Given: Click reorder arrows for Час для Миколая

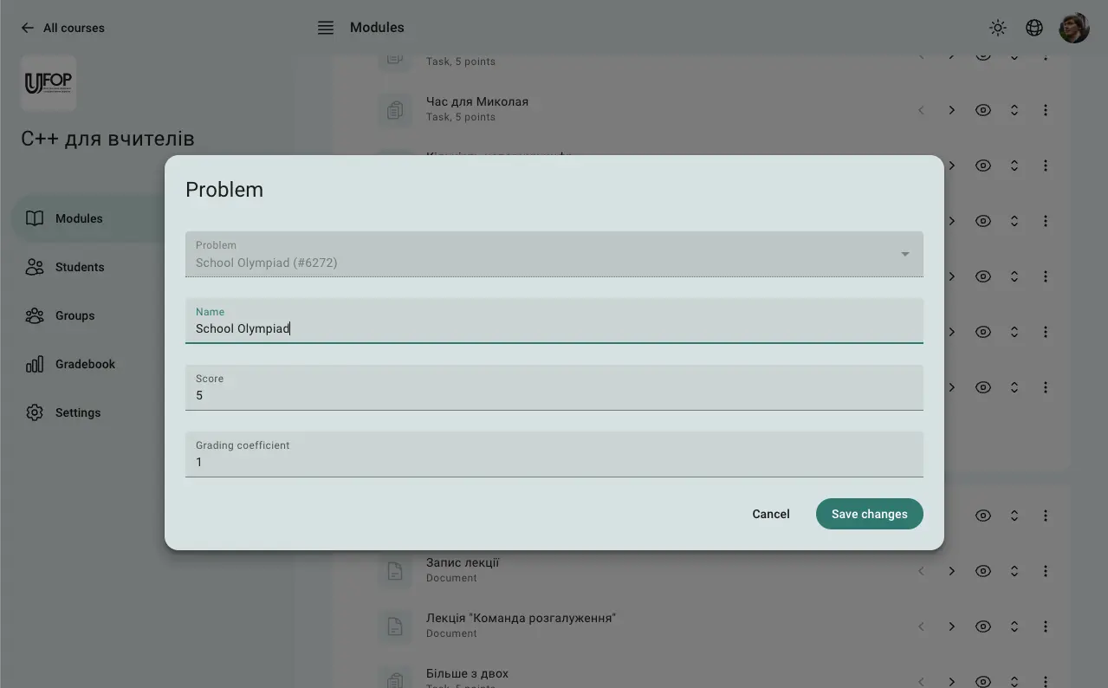Looking at the screenshot, I should coord(1014,110).
